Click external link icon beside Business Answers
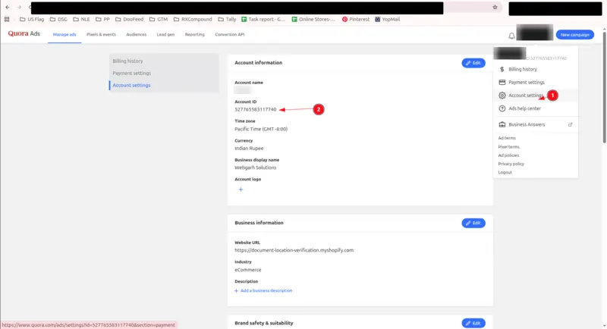This screenshot has height=329, width=607. pyautogui.click(x=571, y=124)
